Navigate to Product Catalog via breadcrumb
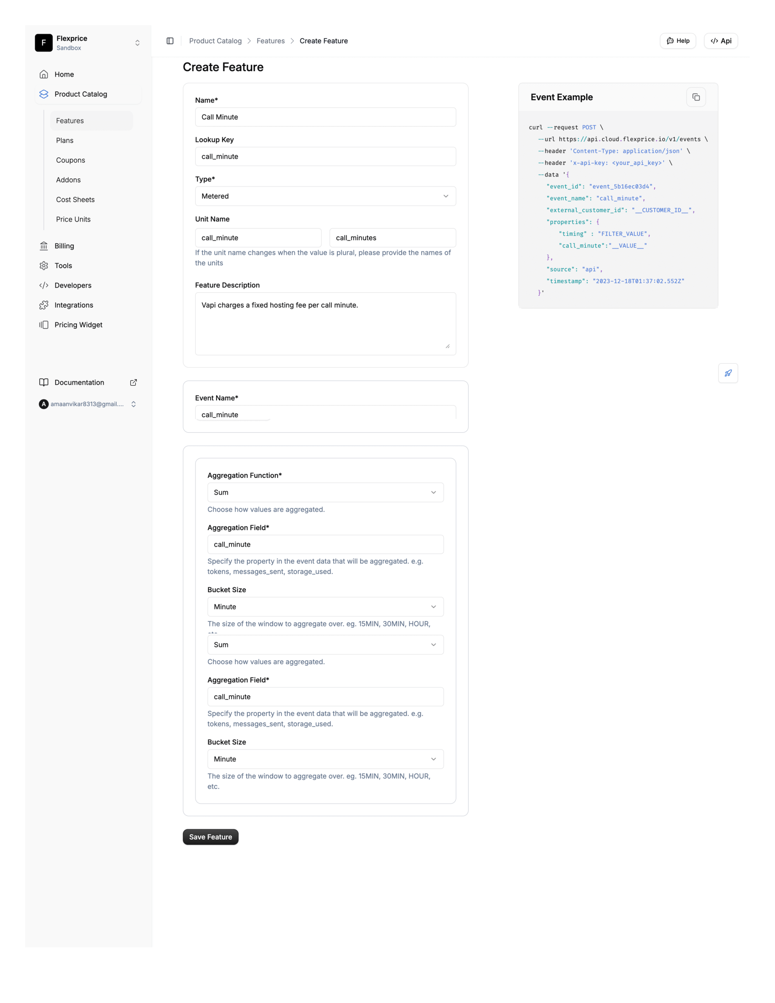 [215, 41]
